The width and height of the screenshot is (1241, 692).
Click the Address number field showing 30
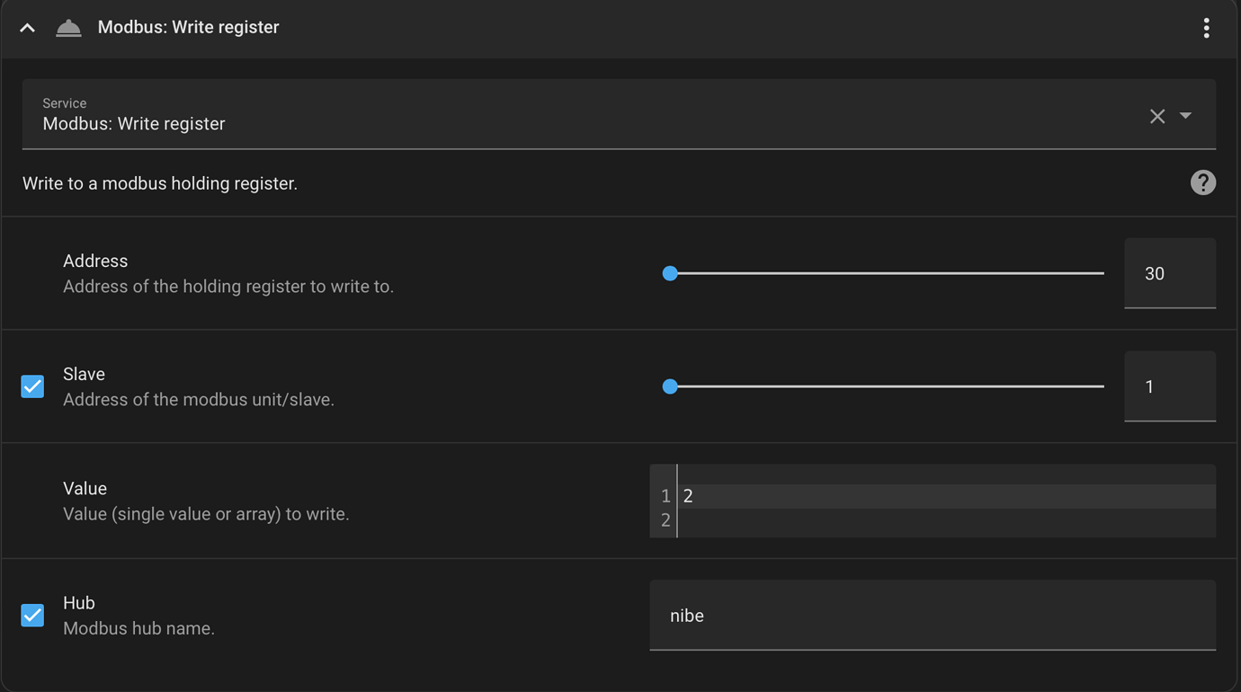[1169, 273]
